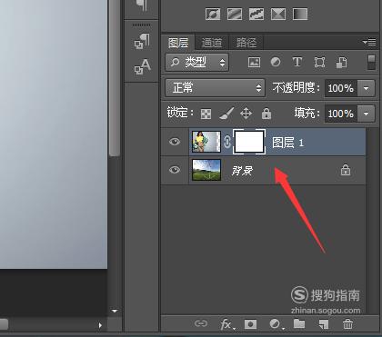The width and height of the screenshot is (382, 337).
Task: Click the canvas scroll right arrow
Action: 100,325
